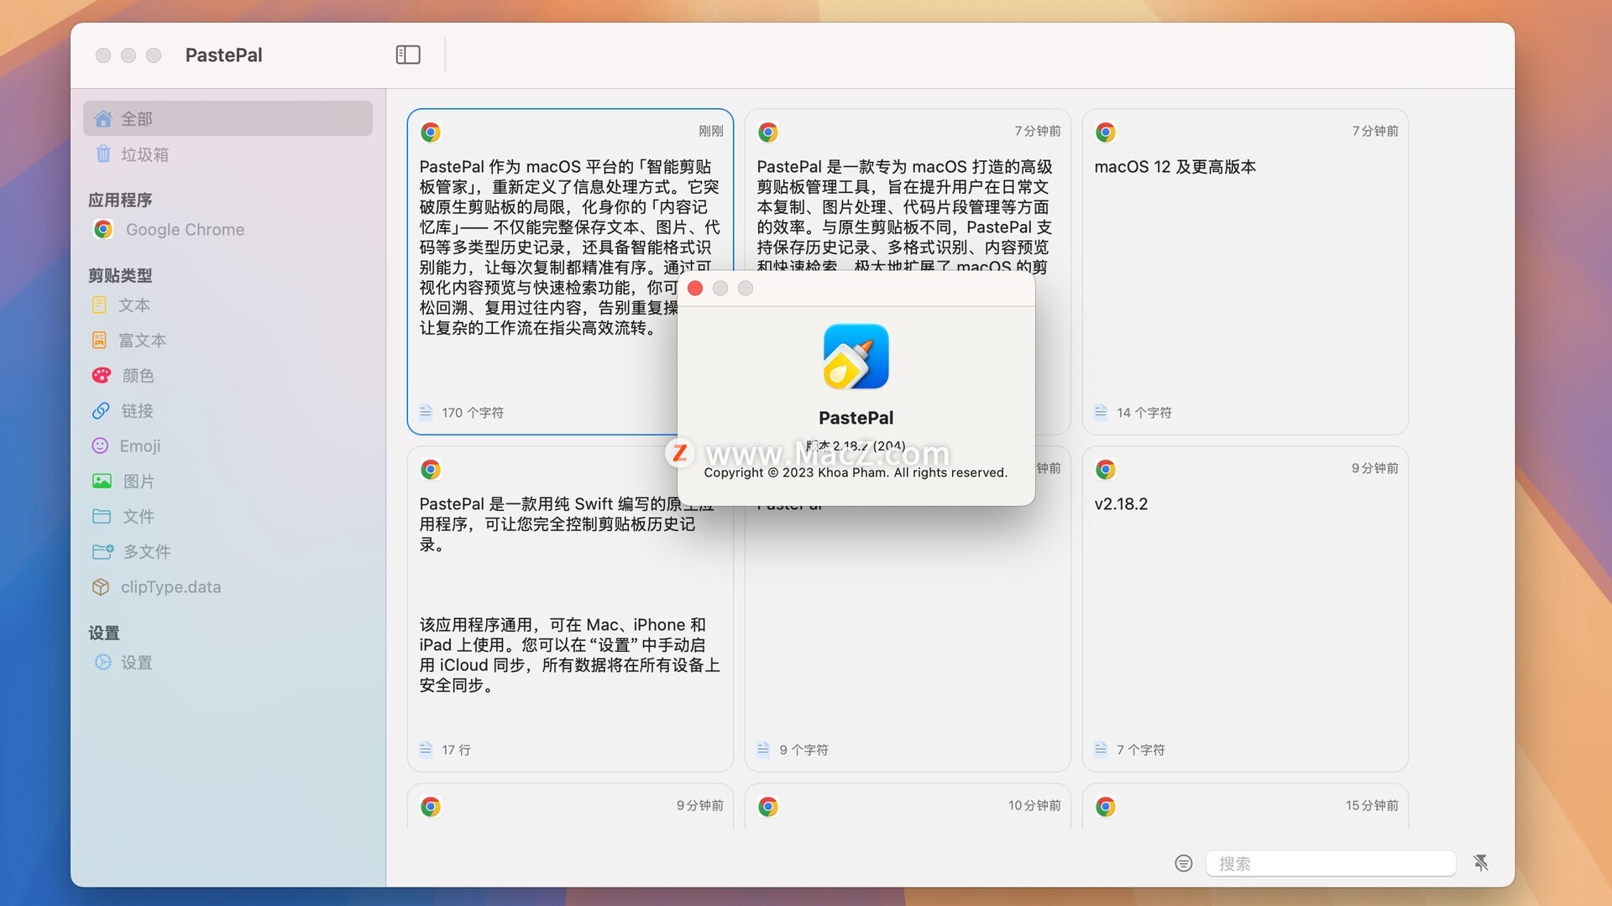This screenshot has width=1612, height=906.
Task: Click the 15分钟前 timestamp
Action: point(1372,805)
